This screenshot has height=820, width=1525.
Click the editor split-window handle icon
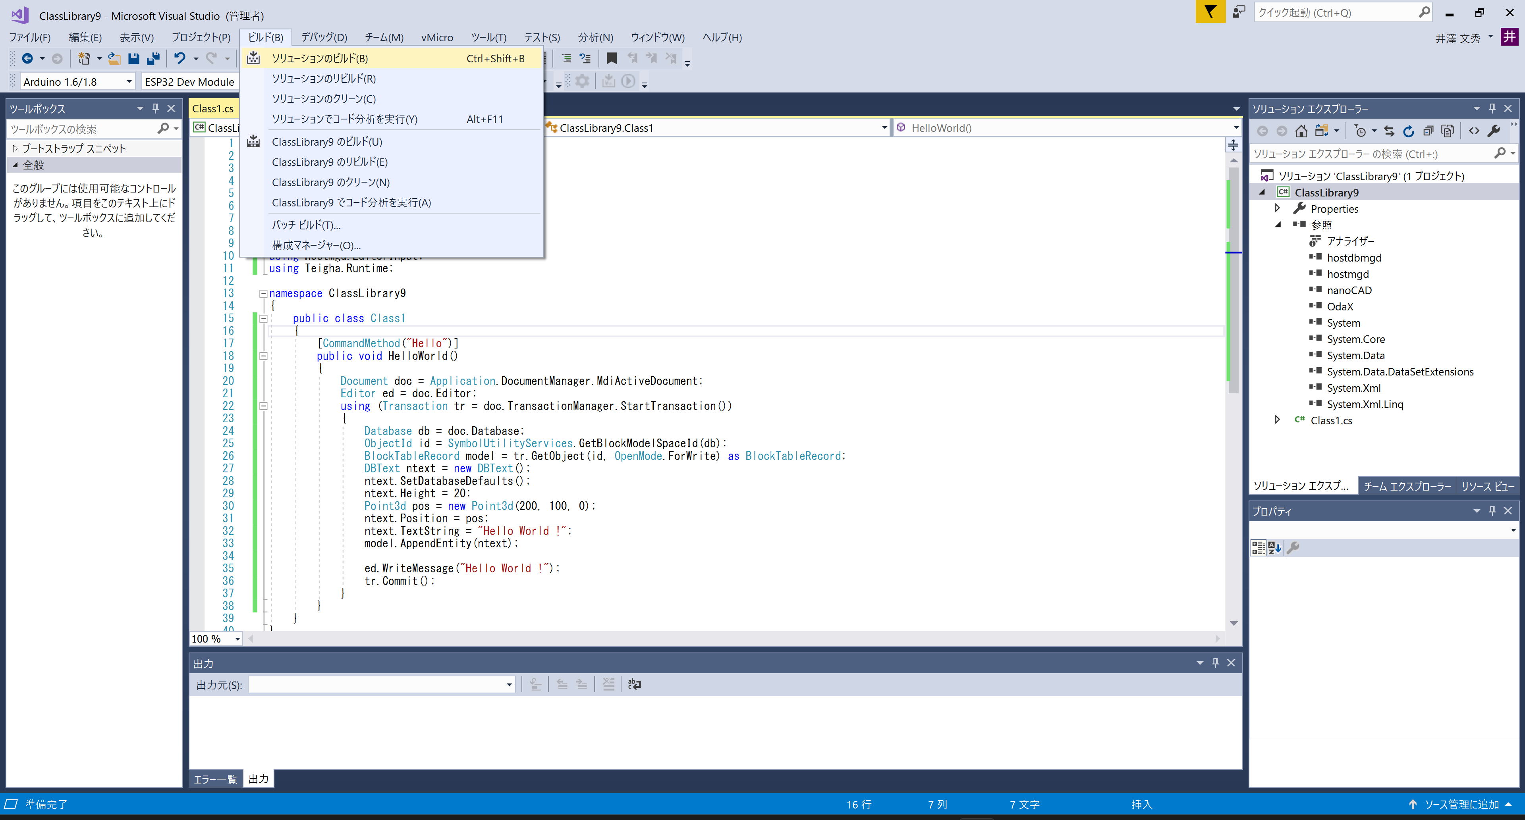click(1233, 145)
